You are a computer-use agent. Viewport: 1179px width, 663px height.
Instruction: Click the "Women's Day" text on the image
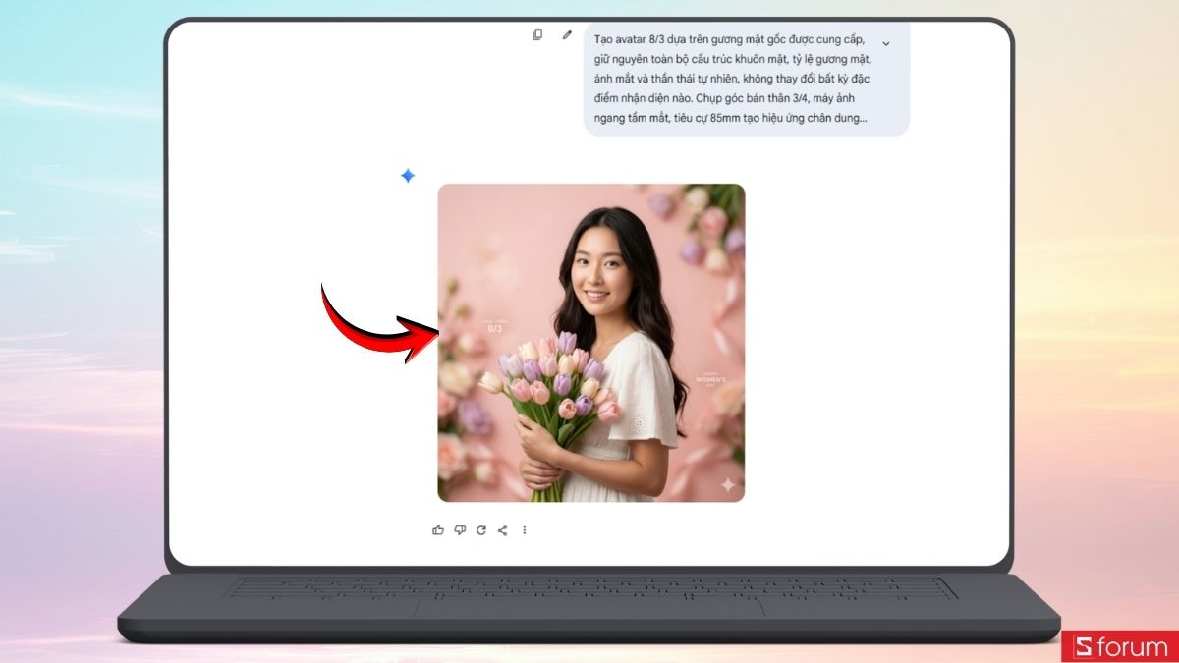711,379
